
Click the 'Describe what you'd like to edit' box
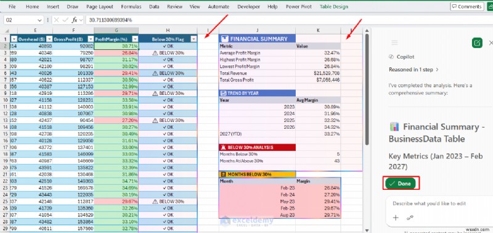439,203
